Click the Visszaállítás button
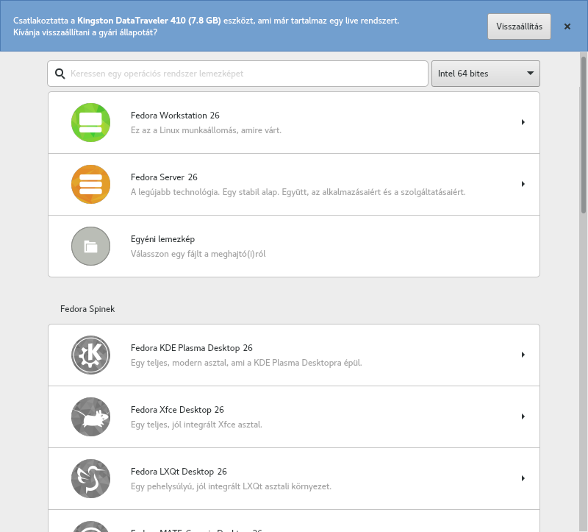Image resolution: width=588 pixels, height=532 pixels. click(519, 26)
